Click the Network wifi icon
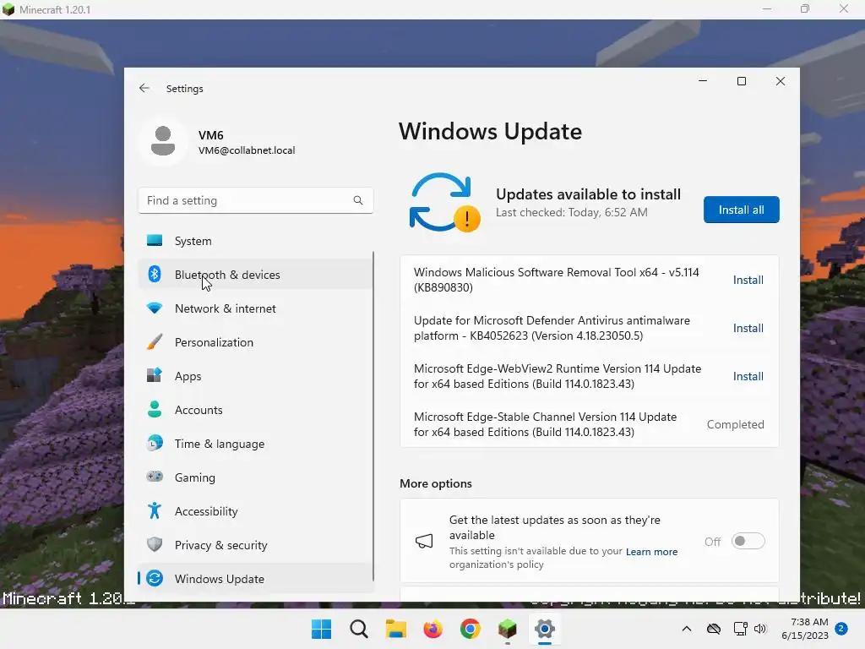 click(155, 308)
